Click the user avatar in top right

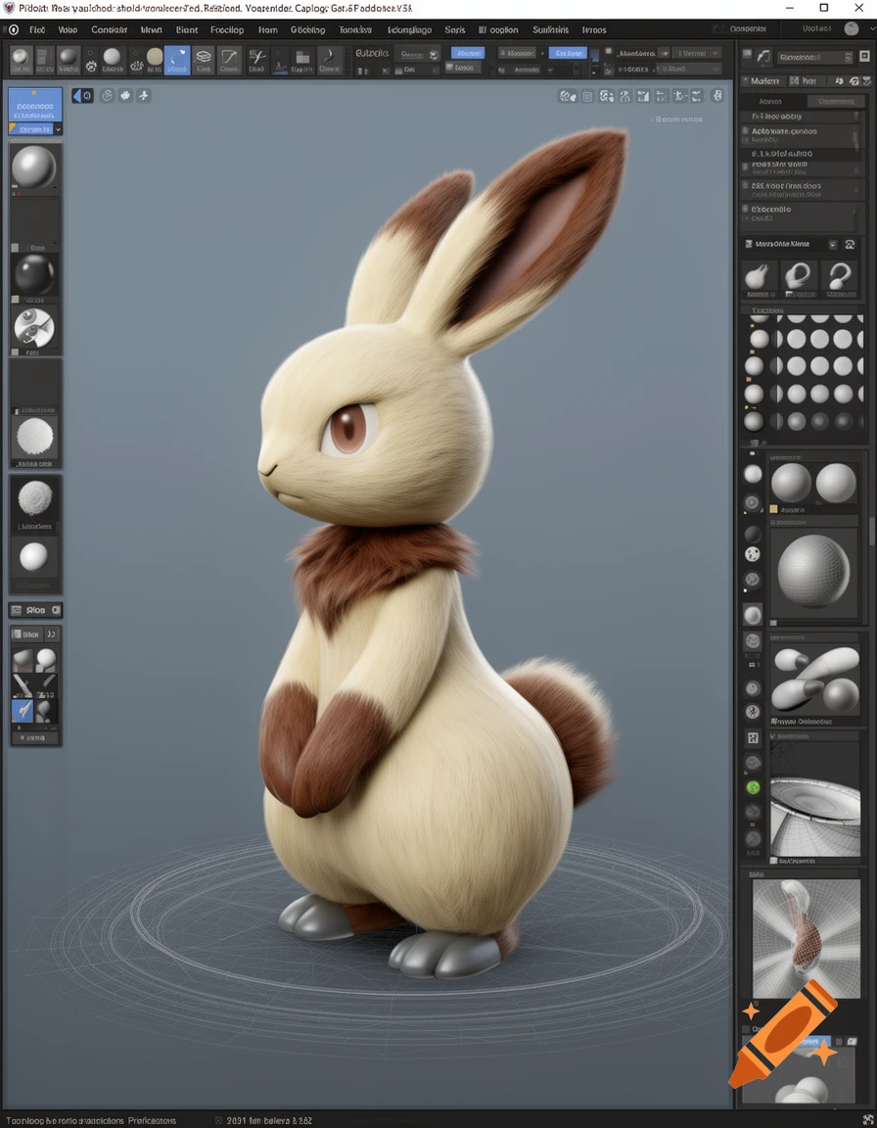click(852, 28)
